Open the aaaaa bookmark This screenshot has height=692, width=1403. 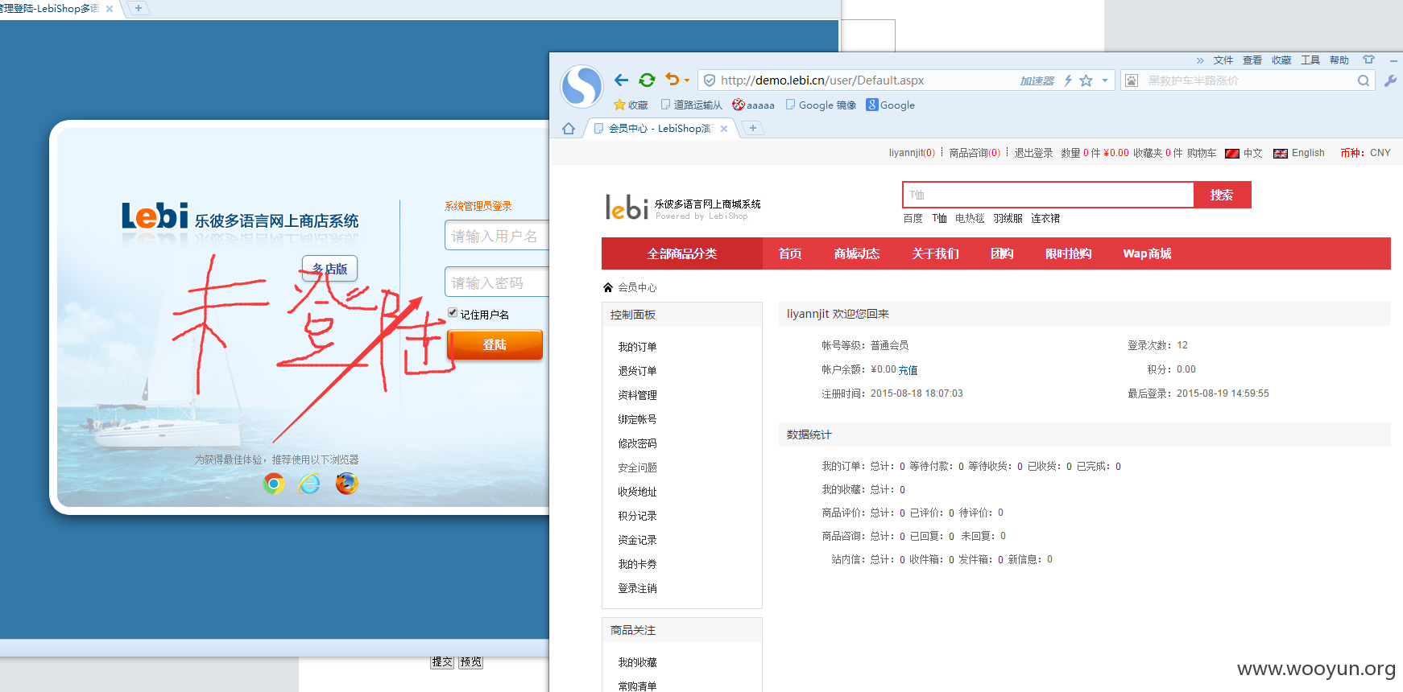tap(753, 105)
